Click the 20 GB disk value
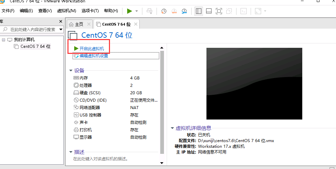Viewport: 336px width, 169px height. point(136,93)
